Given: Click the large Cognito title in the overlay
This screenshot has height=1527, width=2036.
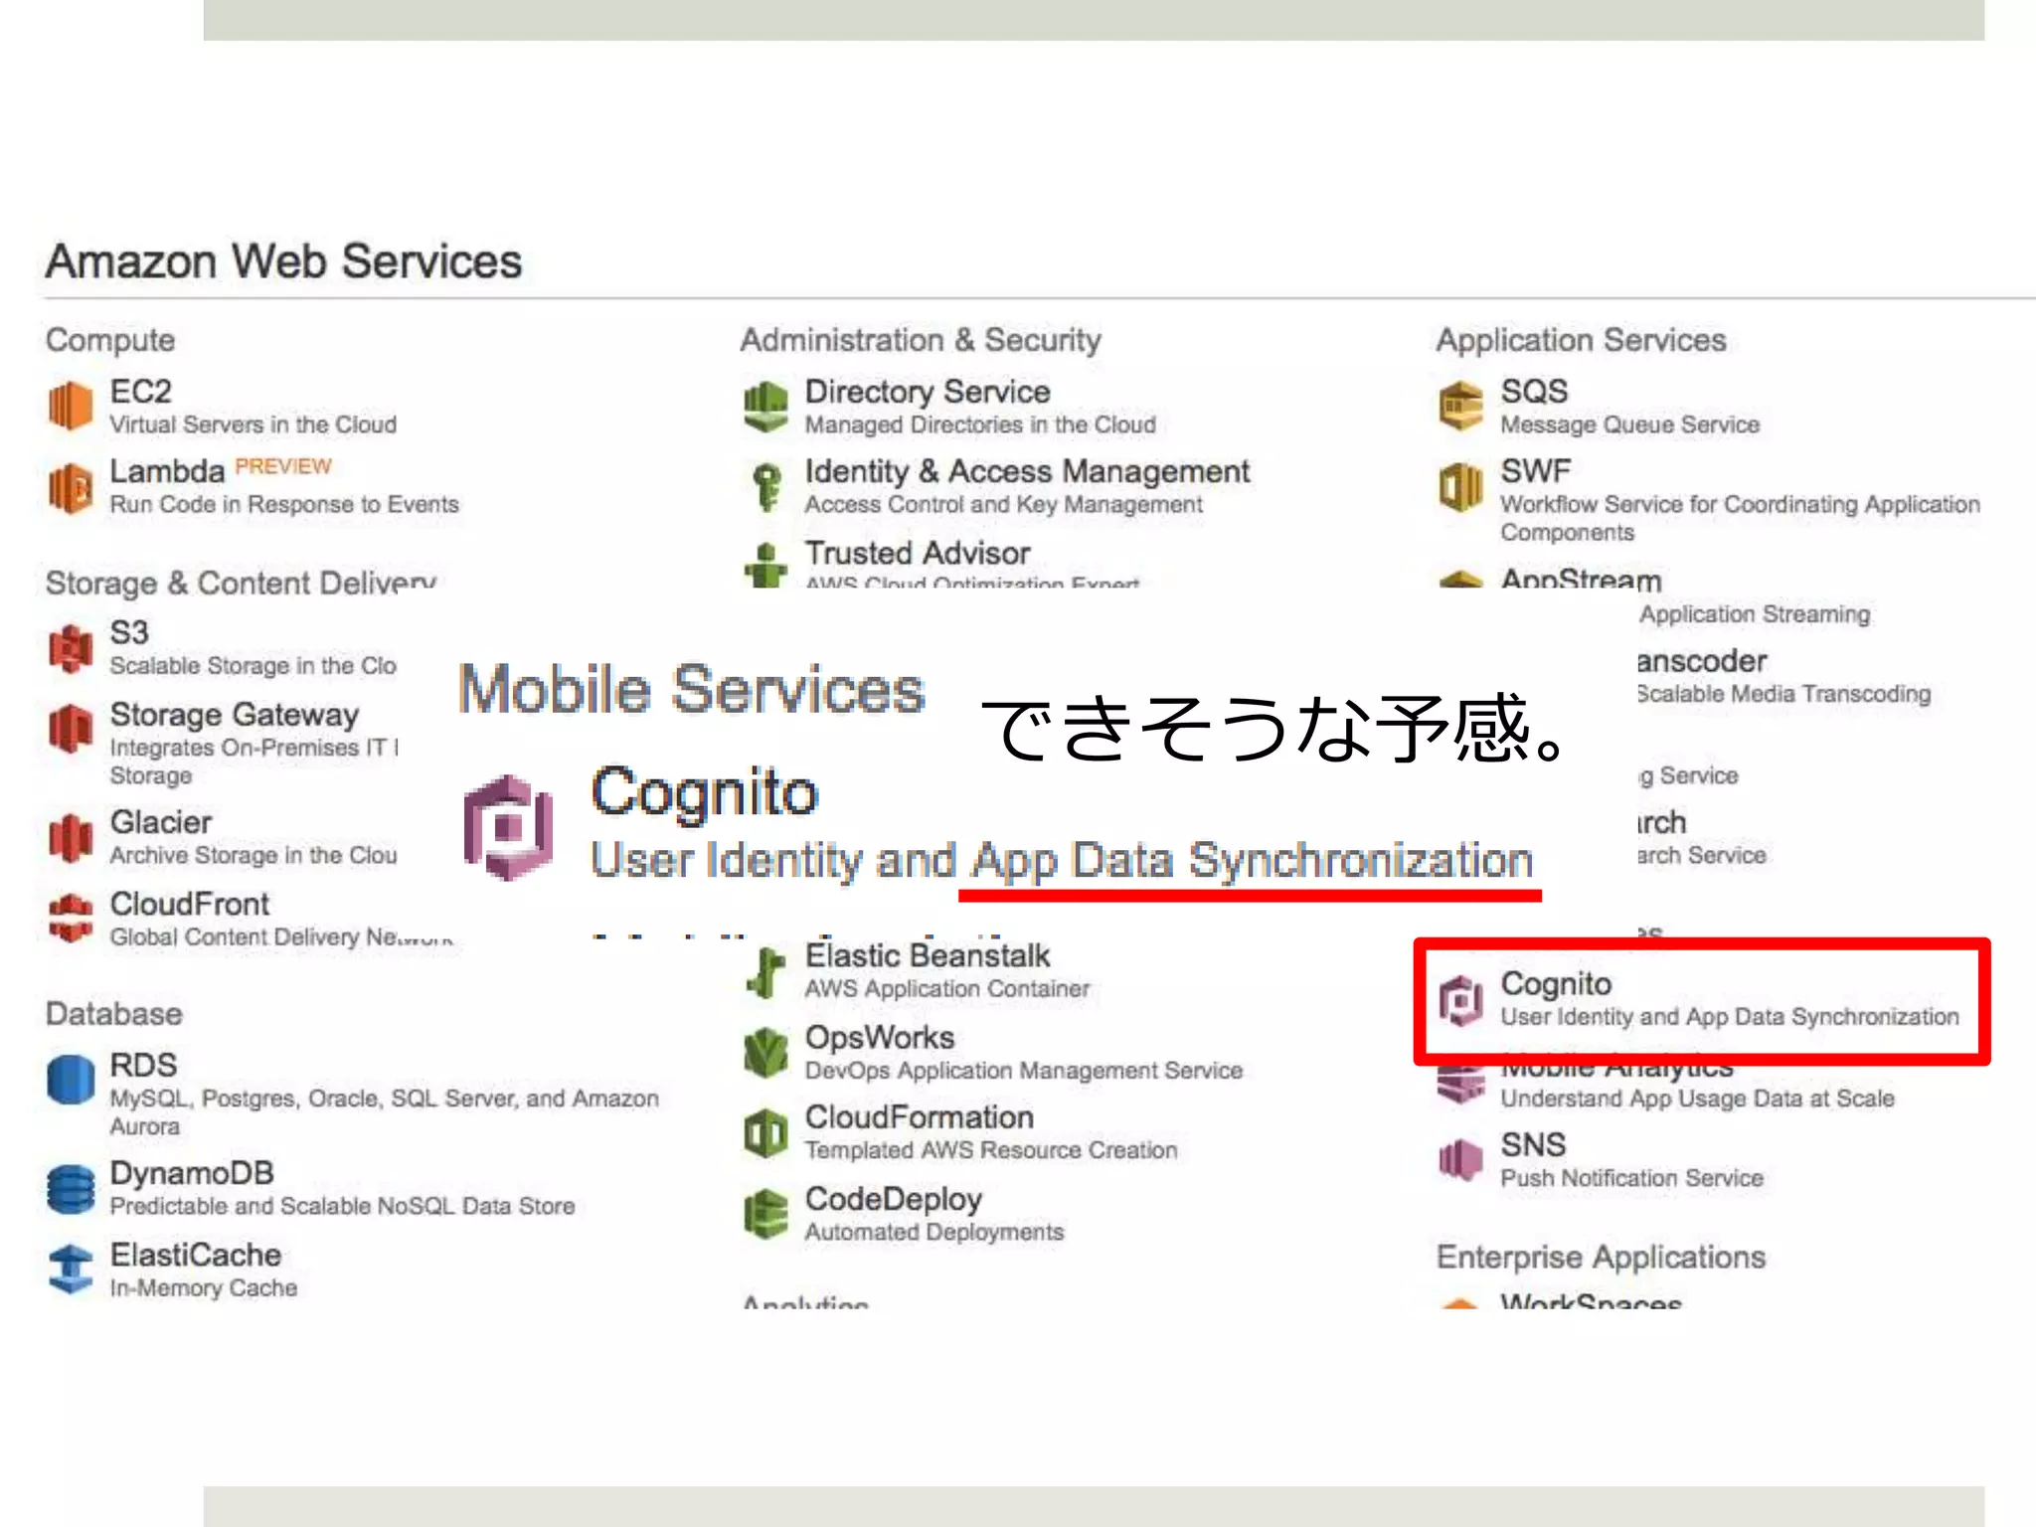Looking at the screenshot, I should pyautogui.click(x=704, y=793).
